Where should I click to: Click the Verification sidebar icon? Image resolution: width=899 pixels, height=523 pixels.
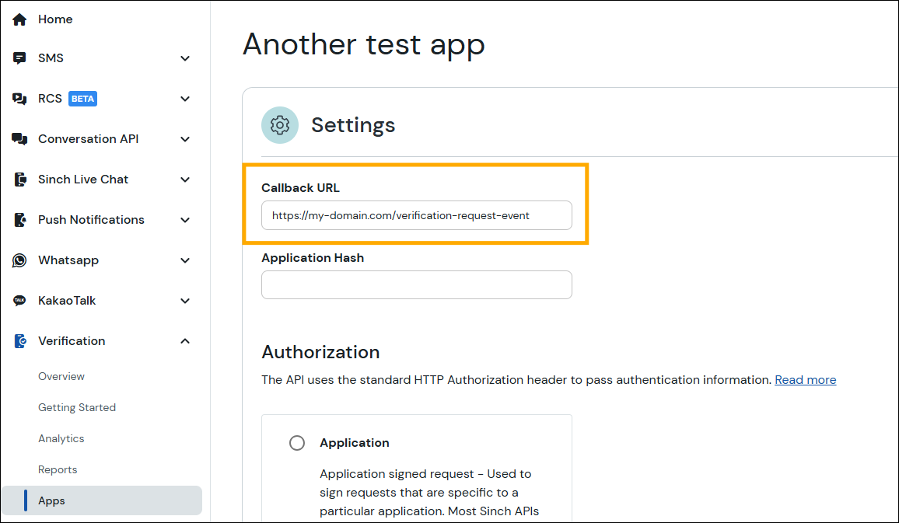[19, 340]
